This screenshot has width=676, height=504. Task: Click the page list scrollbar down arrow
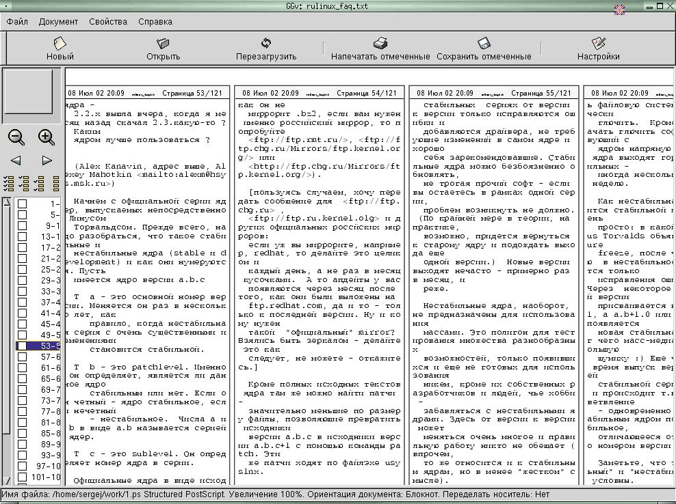(x=6, y=481)
